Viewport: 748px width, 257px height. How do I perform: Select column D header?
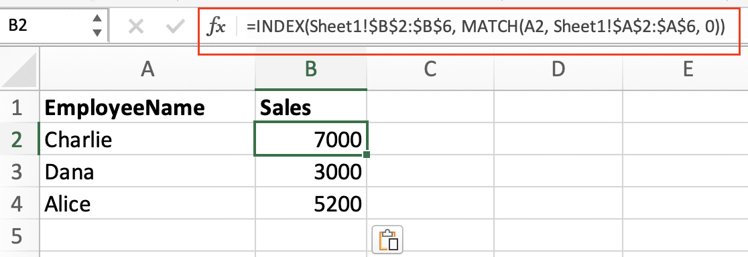point(558,70)
